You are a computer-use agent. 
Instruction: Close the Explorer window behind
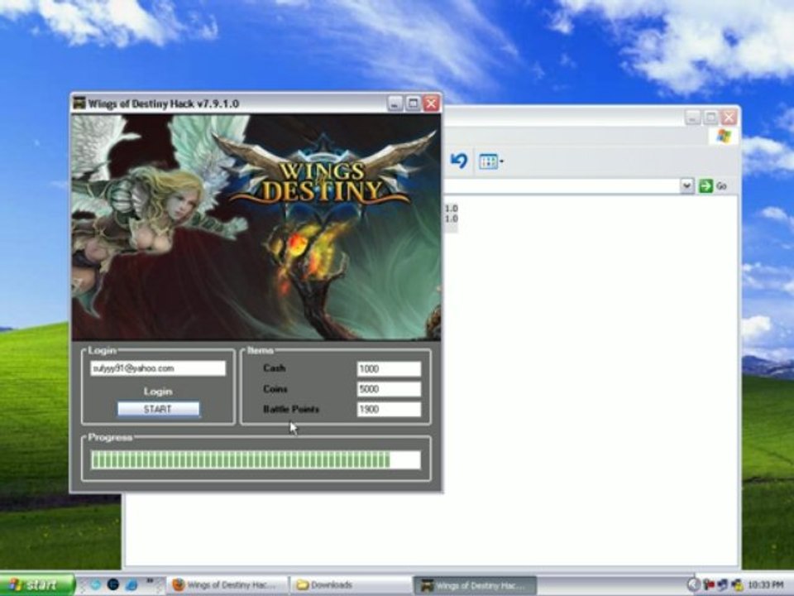[729, 118]
